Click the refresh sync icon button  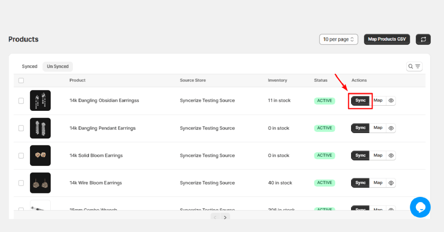(423, 39)
